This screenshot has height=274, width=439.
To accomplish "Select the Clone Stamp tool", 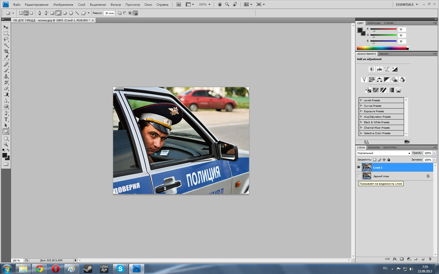I will (x=6, y=76).
